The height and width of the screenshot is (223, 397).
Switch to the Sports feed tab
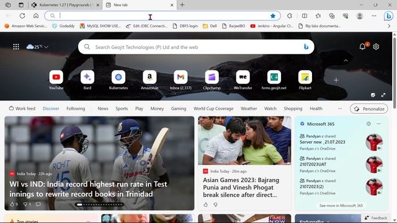[x=122, y=108]
